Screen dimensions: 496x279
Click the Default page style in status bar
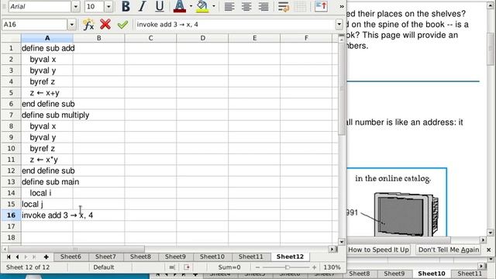(103, 267)
